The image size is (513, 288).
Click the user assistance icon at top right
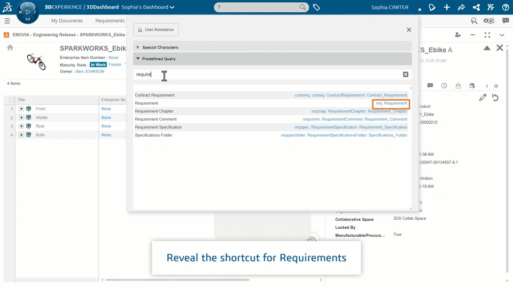474,21
